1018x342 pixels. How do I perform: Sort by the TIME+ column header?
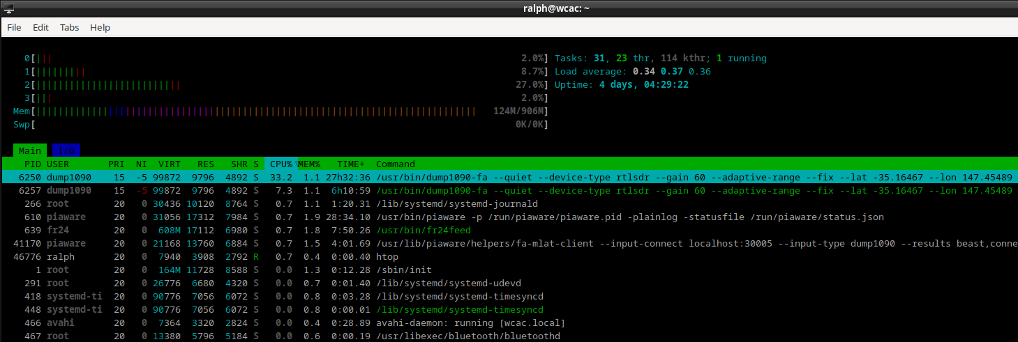point(351,164)
